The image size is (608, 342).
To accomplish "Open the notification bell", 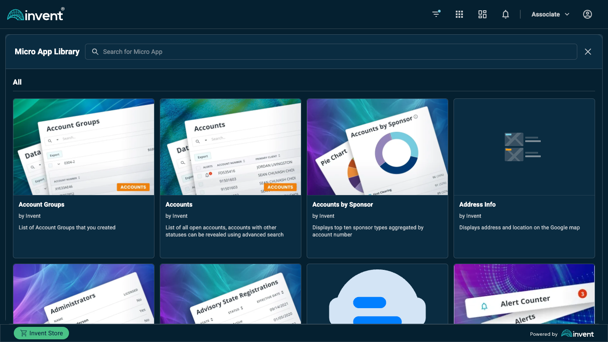I will 506,14.
